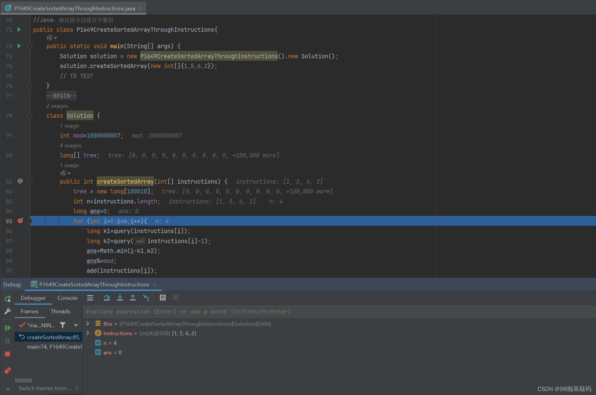The image size is (596, 395).
Task: Click the Step Out arrow icon
Action: tap(133, 298)
